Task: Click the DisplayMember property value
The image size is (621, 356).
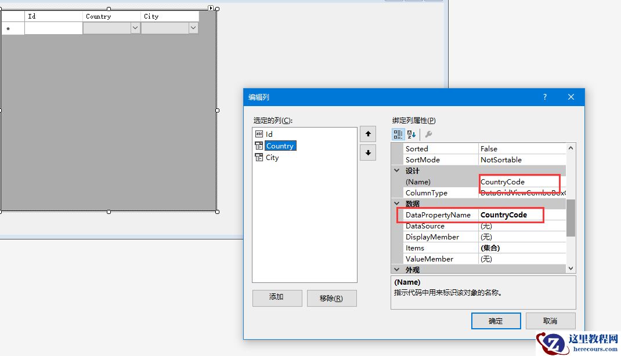Action: pos(522,237)
